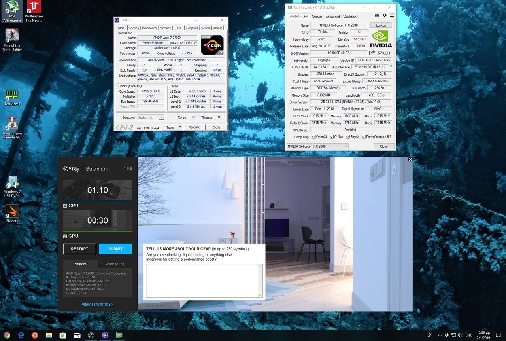This screenshot has width=506, height=341.
Task: Click Close button in CPU-Z
Action: (216, 127)
